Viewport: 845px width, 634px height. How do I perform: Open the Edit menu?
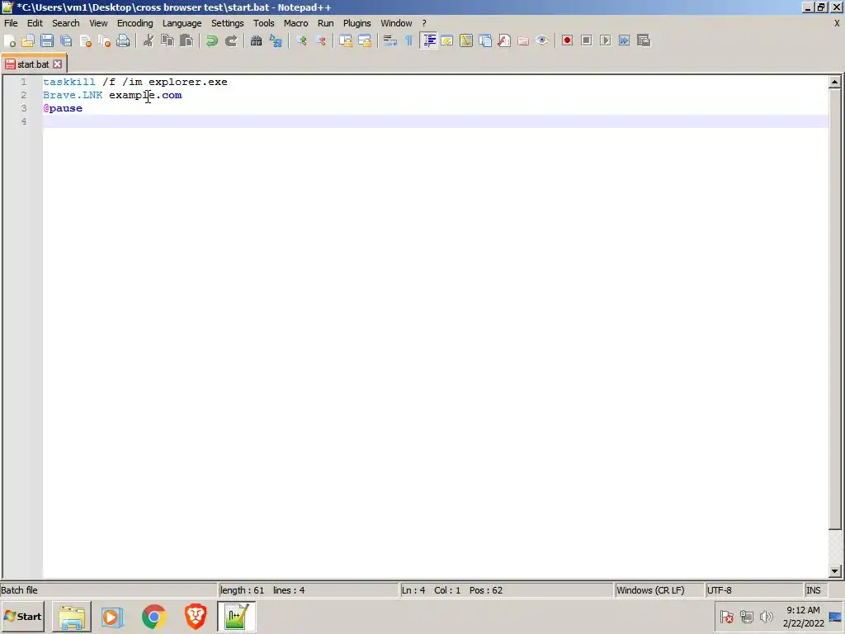point(35,23)
